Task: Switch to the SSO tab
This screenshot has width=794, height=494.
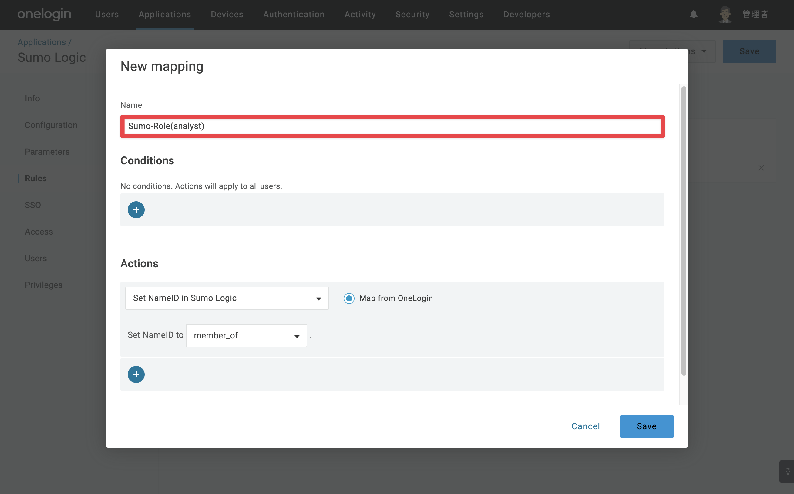Action: coord(33,205)
